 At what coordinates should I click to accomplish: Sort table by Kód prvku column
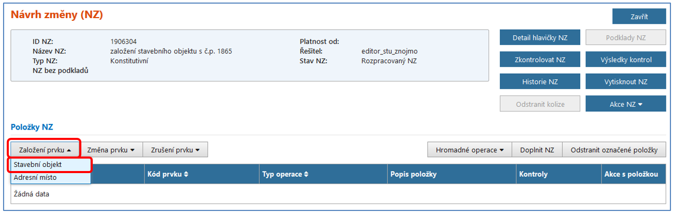point(168,175)
